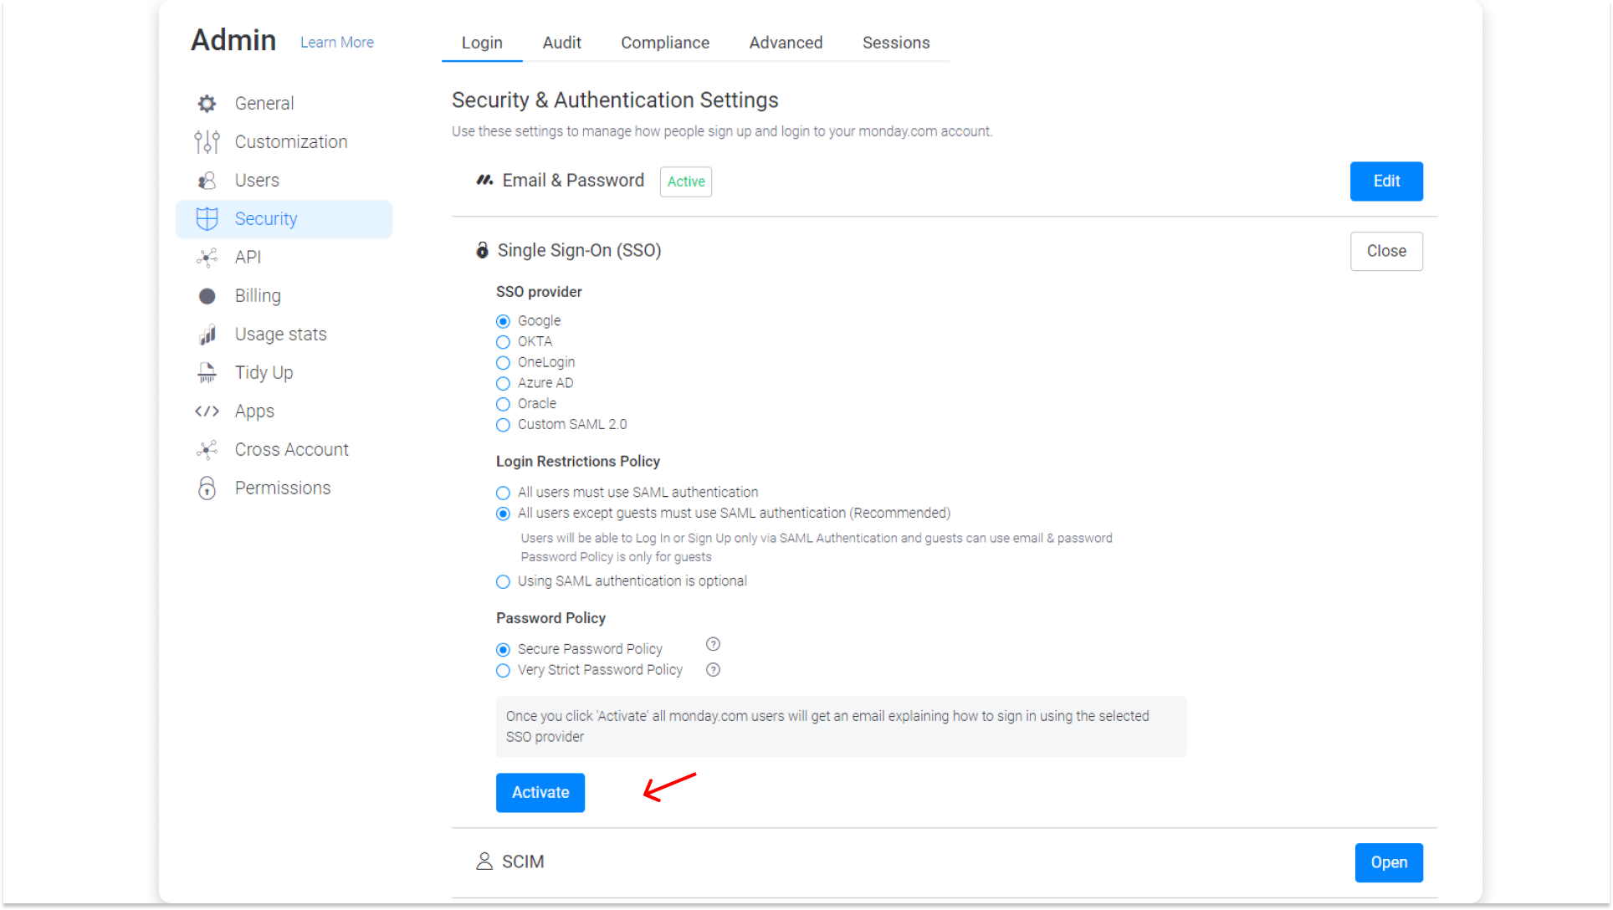Click the Email & Password title
The height and width of the screenshot is (910, 1613).
[x=573, y=181]
